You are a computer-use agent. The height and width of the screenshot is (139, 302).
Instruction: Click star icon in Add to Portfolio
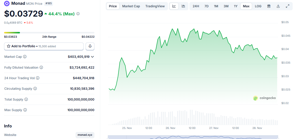click(x=9, y=46)
